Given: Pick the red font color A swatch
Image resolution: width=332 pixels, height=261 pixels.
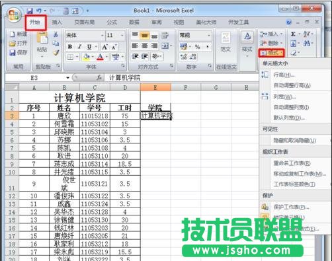Looking at the screenshot, I should (100, 57).
